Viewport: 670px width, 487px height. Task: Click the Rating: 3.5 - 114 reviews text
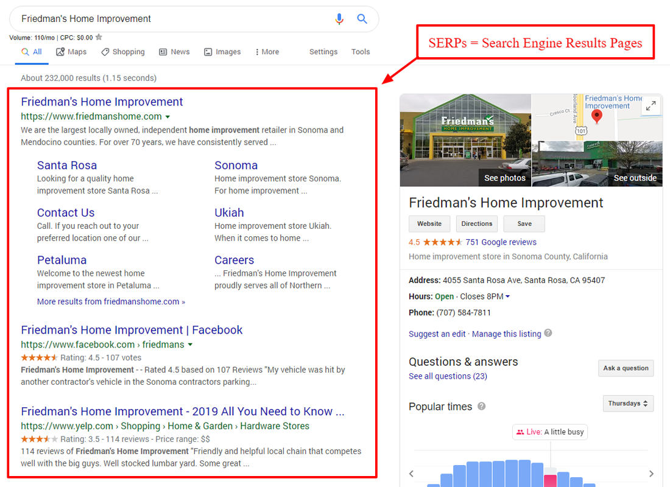(105, 439)
